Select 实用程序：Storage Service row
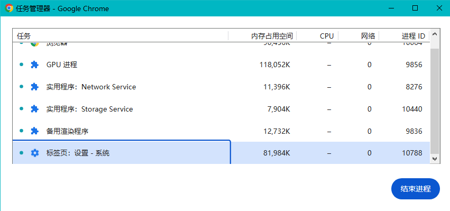This screenshot has height=211, width=450. [221, 109]
